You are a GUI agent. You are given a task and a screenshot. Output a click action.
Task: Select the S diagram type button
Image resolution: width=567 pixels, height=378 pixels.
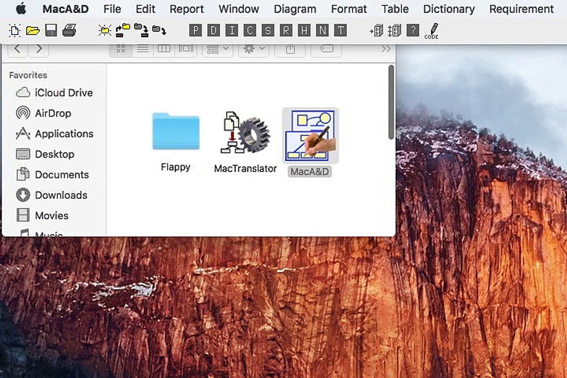pyautogui.click(x=268, y=30)
